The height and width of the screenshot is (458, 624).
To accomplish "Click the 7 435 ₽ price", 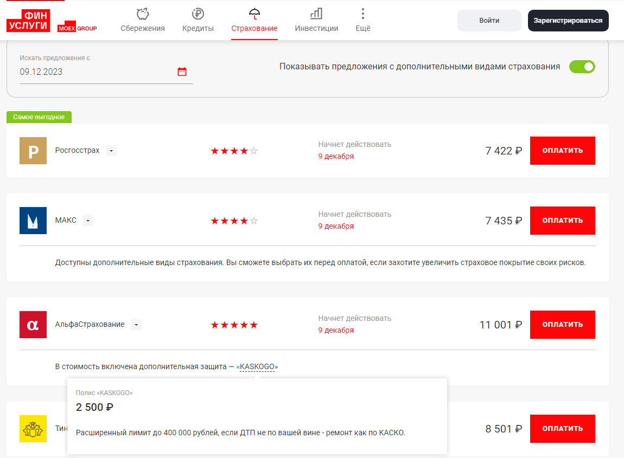I will (504, 221).
